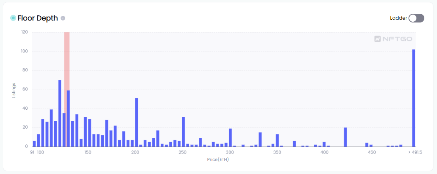Click the 70-listing bar near 120 ETH
This screenshot has height=174, width=437.
point(60,113)
